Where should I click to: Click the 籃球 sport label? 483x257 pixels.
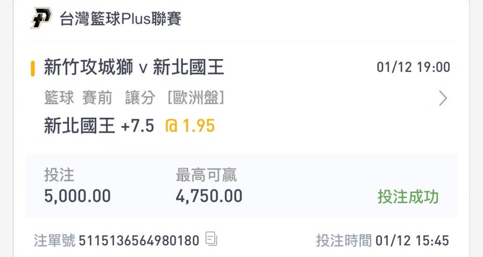pyautogui.click(x=59, y=98)
